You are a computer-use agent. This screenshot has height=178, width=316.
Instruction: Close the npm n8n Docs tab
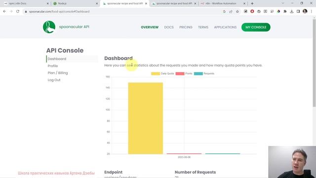[47, 3]
